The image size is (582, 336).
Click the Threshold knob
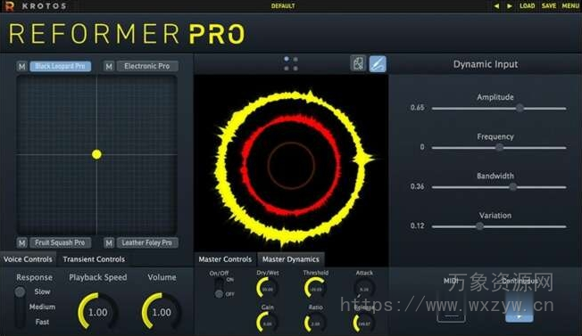tap(315, 289)
